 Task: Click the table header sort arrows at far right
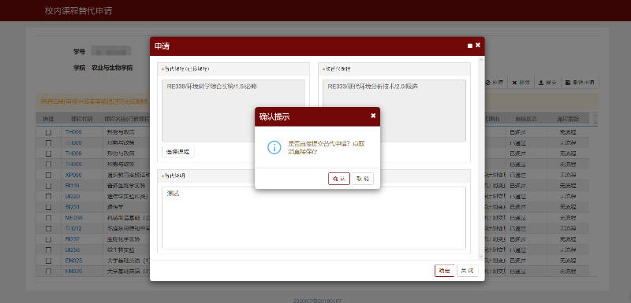(596, 119)
